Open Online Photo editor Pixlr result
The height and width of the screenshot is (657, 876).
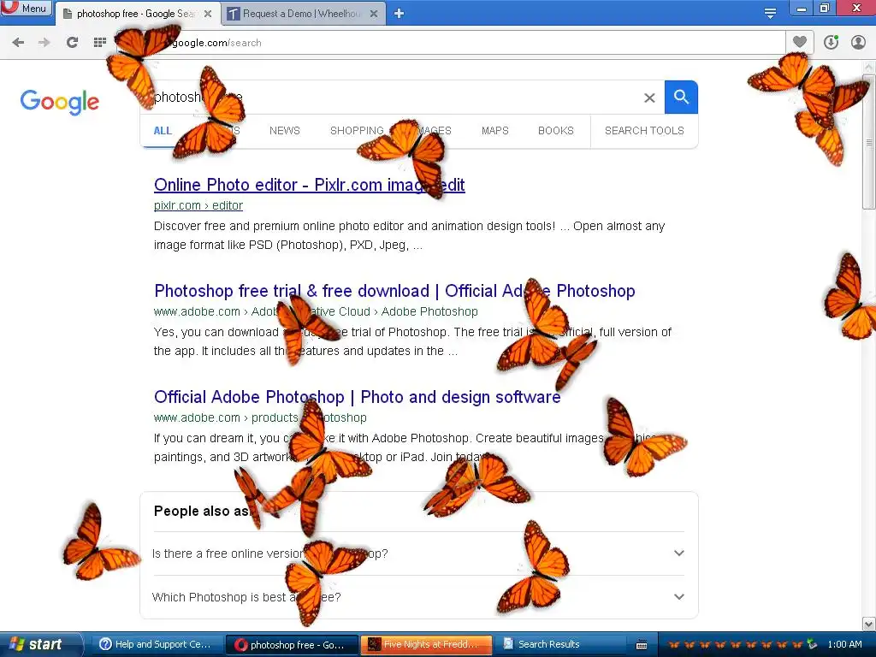point(310,185)
